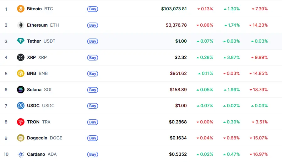Viewport: 282px width, 162px height.
Task: Click Cardano price $0.5352
Action: point(178,154)
